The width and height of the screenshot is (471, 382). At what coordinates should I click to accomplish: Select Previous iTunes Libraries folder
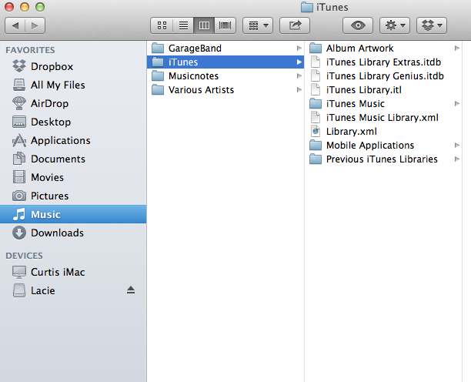383,159
